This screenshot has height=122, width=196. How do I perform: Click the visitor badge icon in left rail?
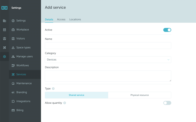coord(4,39)
